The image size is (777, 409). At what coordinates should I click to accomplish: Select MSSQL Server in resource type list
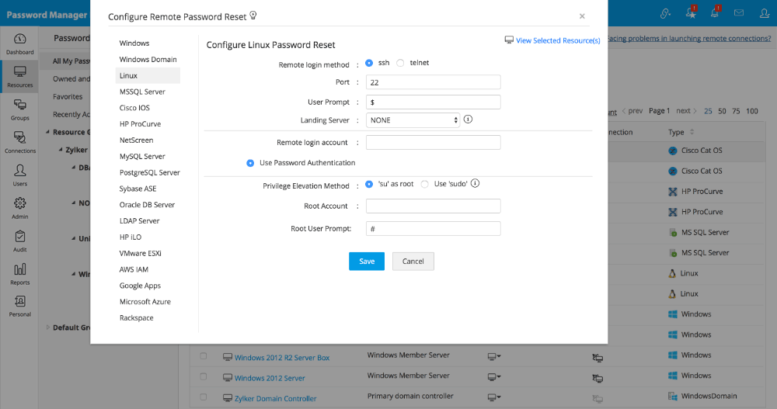click(x=142, y=92)
